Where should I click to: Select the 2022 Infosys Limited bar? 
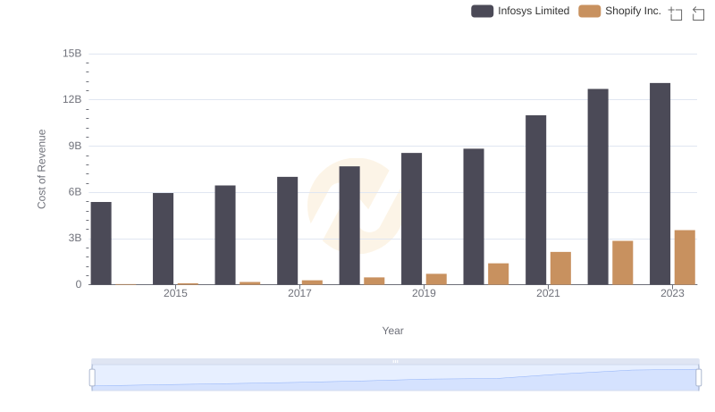(x=598, y=187)
